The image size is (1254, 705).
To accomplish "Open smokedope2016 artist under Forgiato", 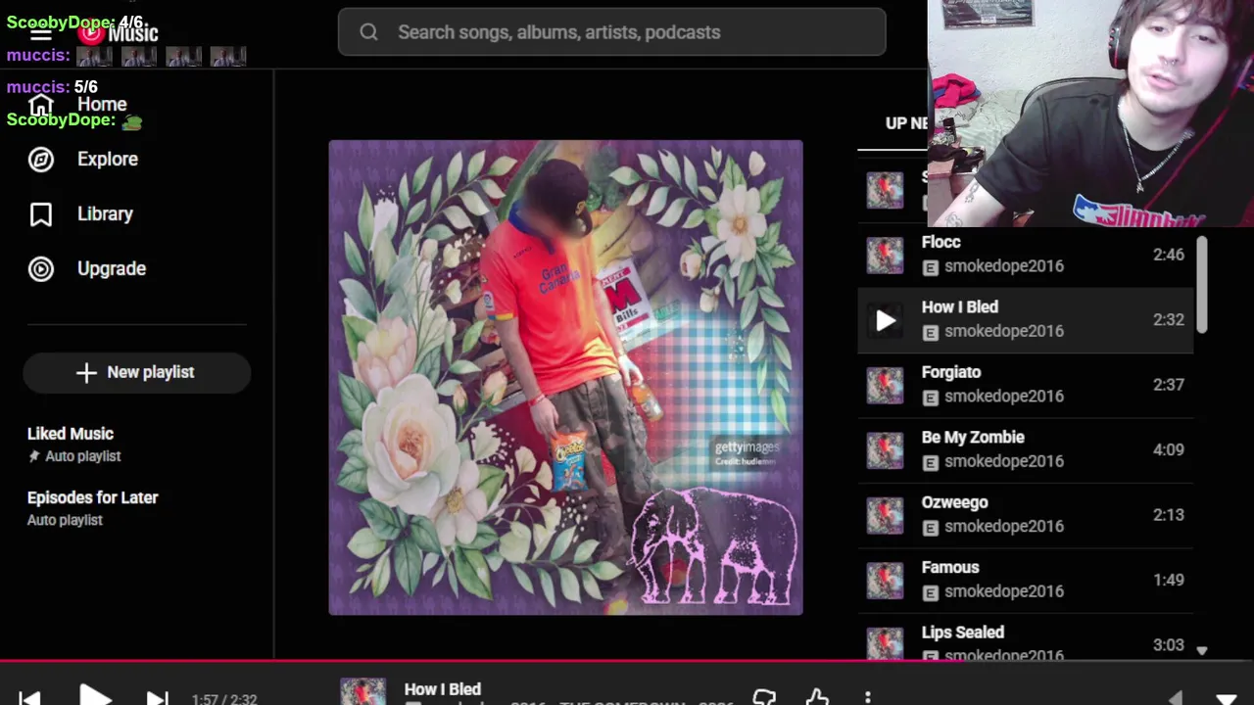I will [1004, 397].
